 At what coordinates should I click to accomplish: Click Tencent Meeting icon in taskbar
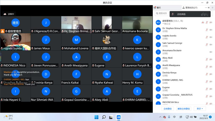(119, 117)
